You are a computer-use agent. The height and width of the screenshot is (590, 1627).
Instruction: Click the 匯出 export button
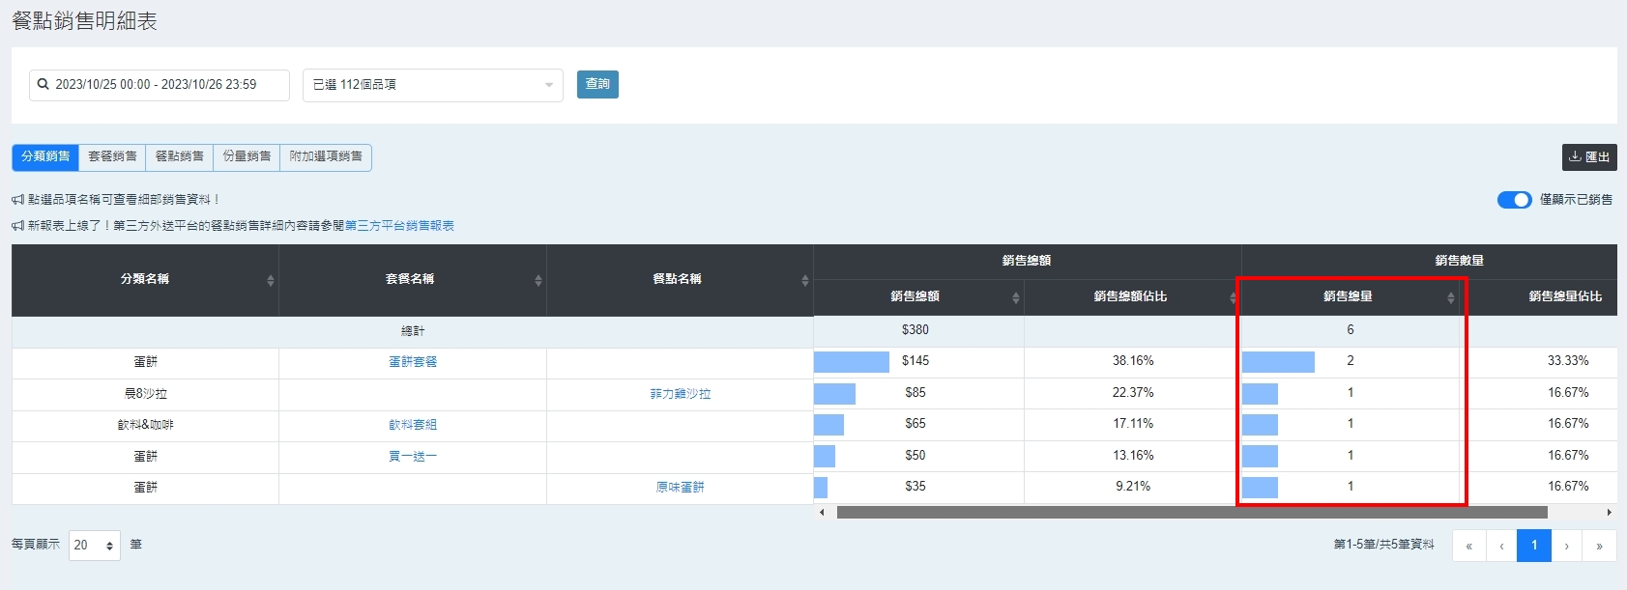tap(1589, 157)
